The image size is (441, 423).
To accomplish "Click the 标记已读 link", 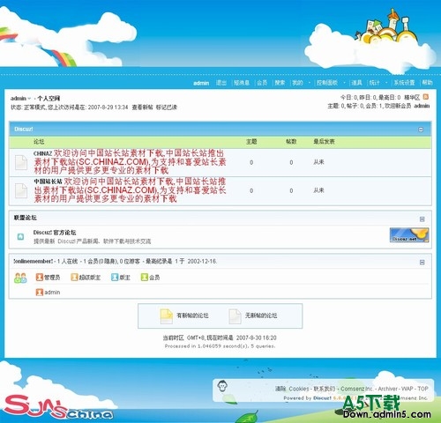I will pos(166,108).
